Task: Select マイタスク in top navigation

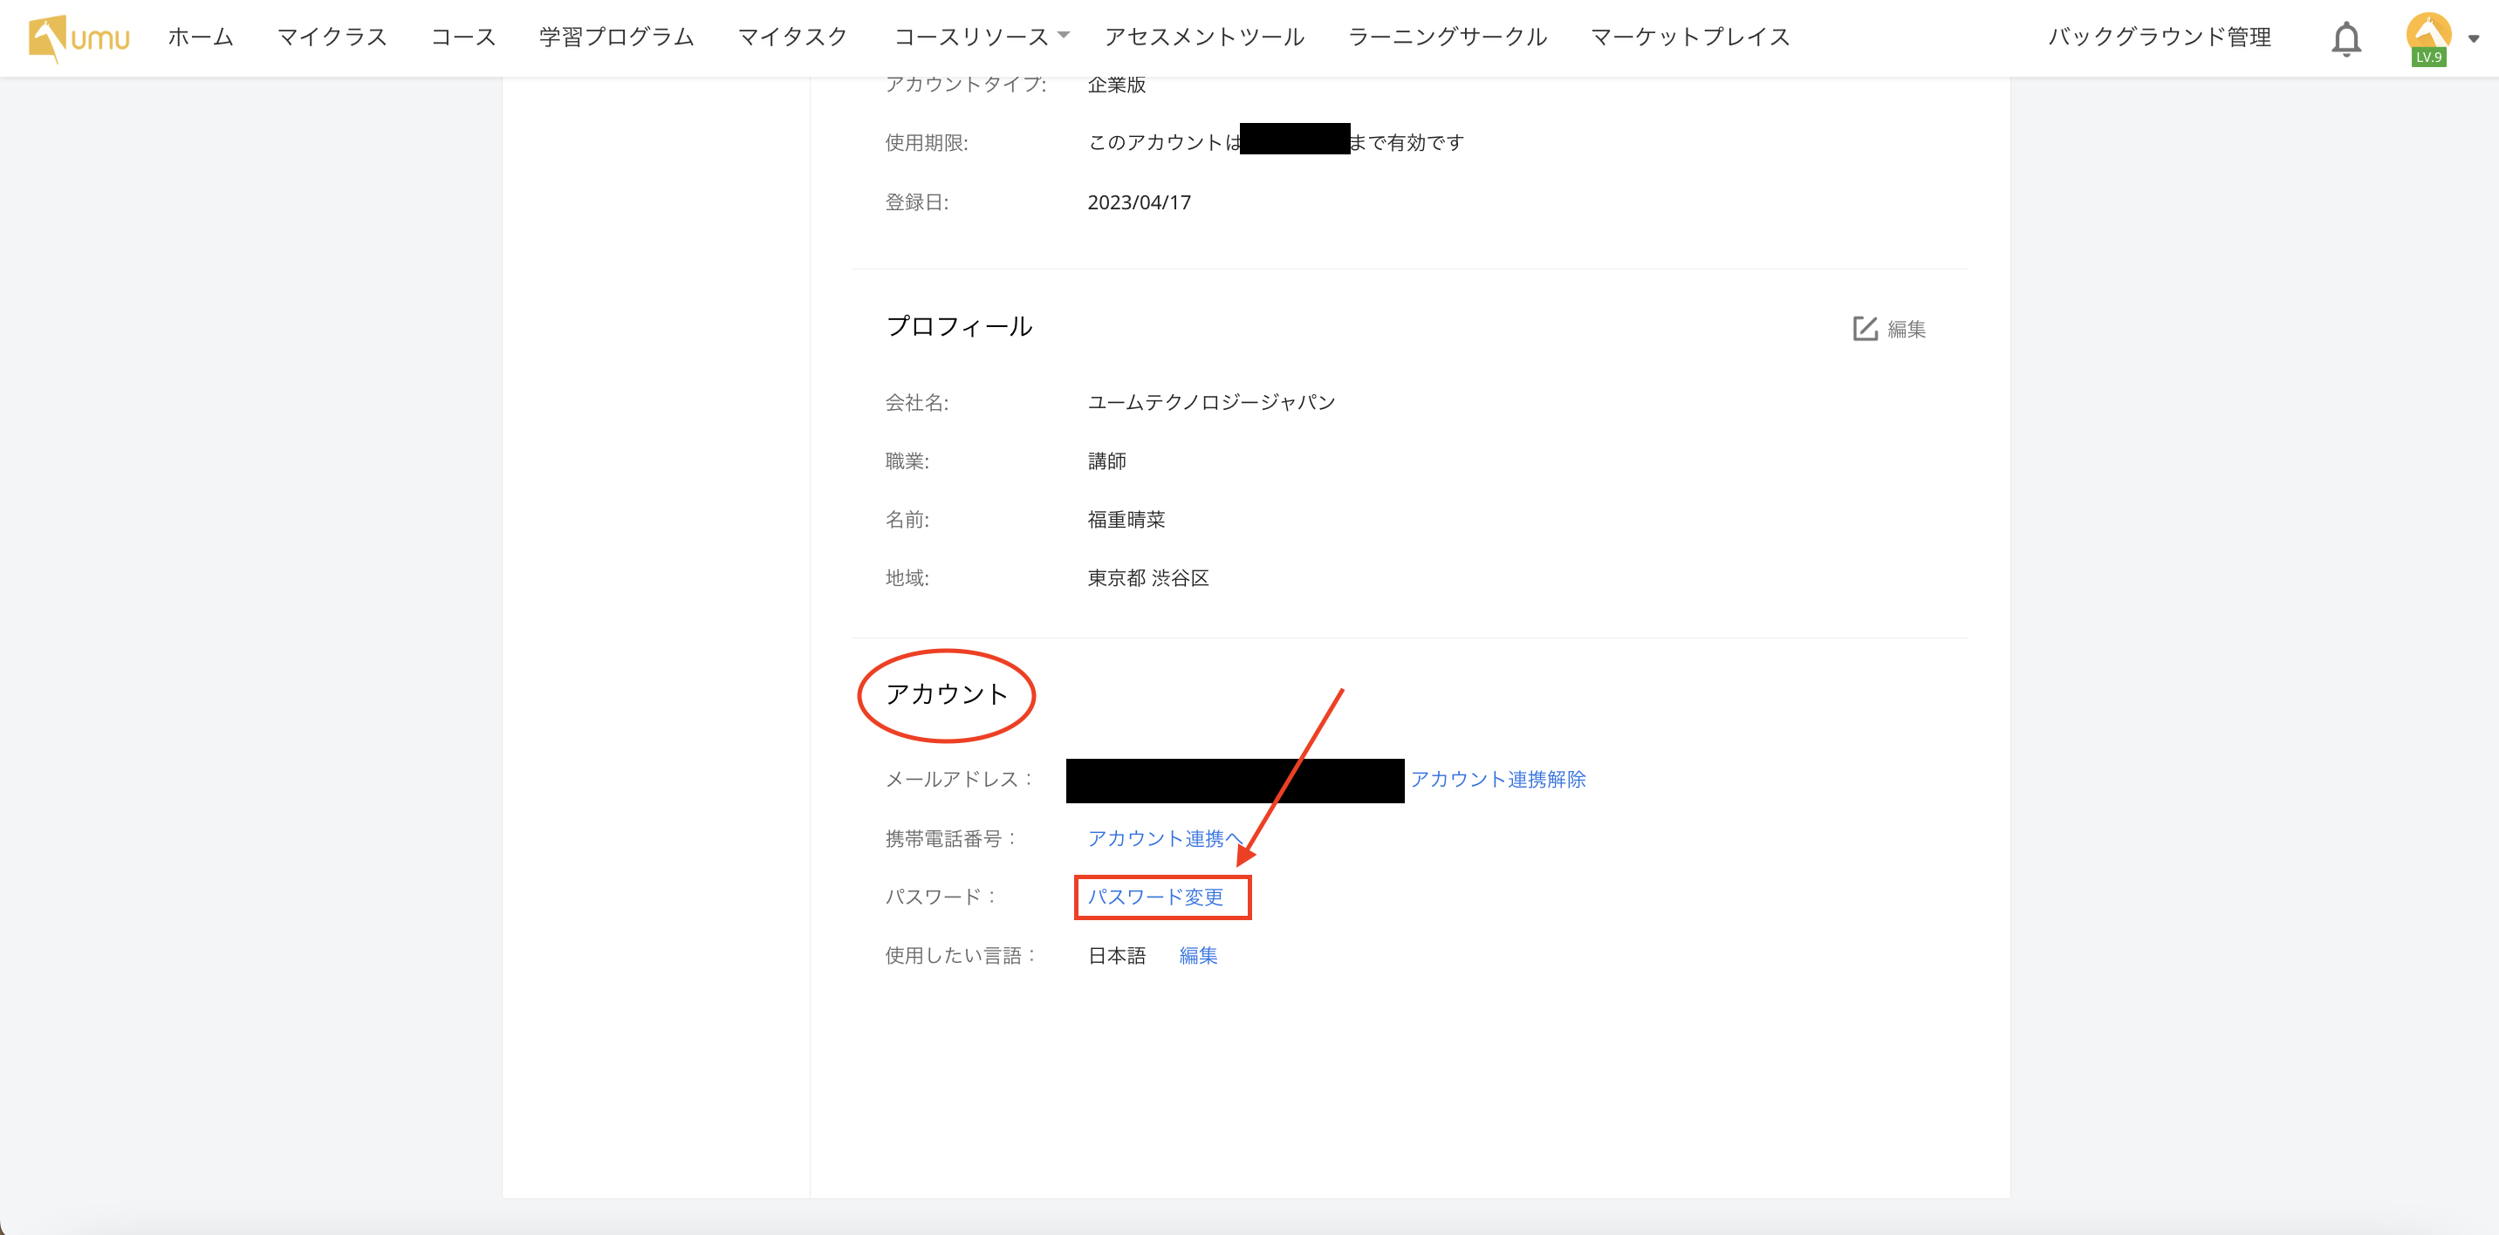Action: (792, 37)
